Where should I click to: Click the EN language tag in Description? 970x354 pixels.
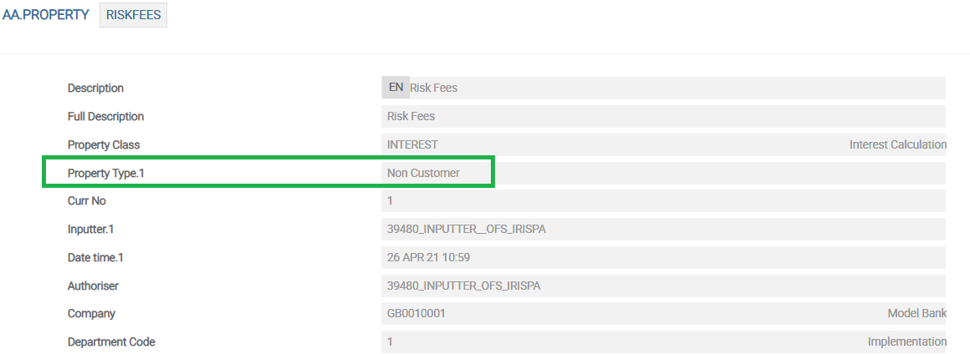pyautogui.click(x=396, y=88)
